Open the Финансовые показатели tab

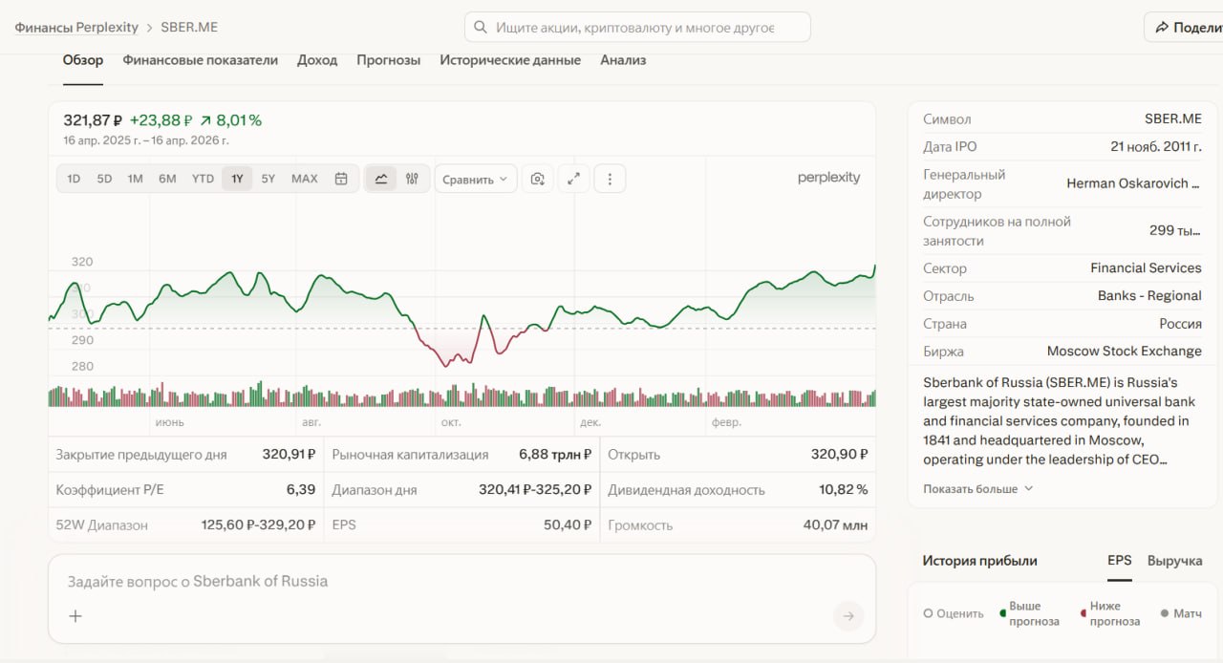(x=200, y=60)
